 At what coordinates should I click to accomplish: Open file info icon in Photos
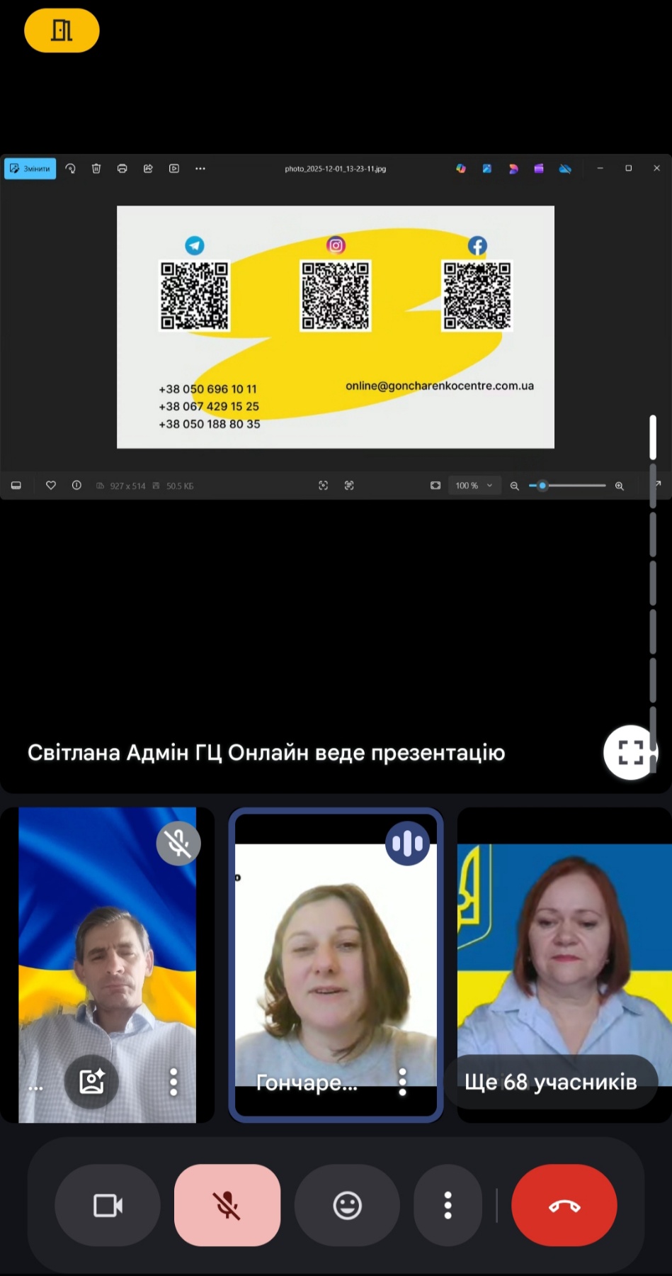pyautogui.click(x=76, y=486)
